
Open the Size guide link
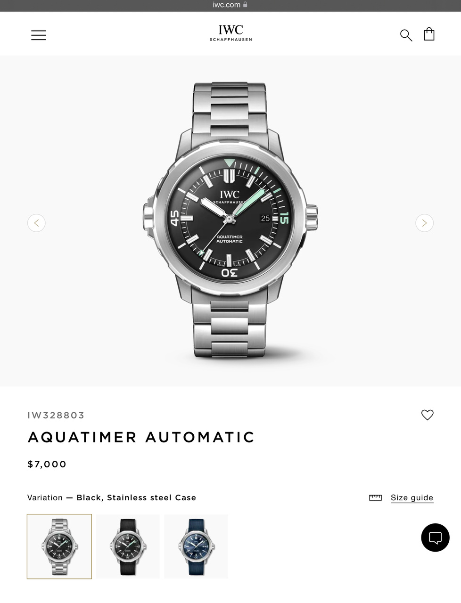coord(412,497)
